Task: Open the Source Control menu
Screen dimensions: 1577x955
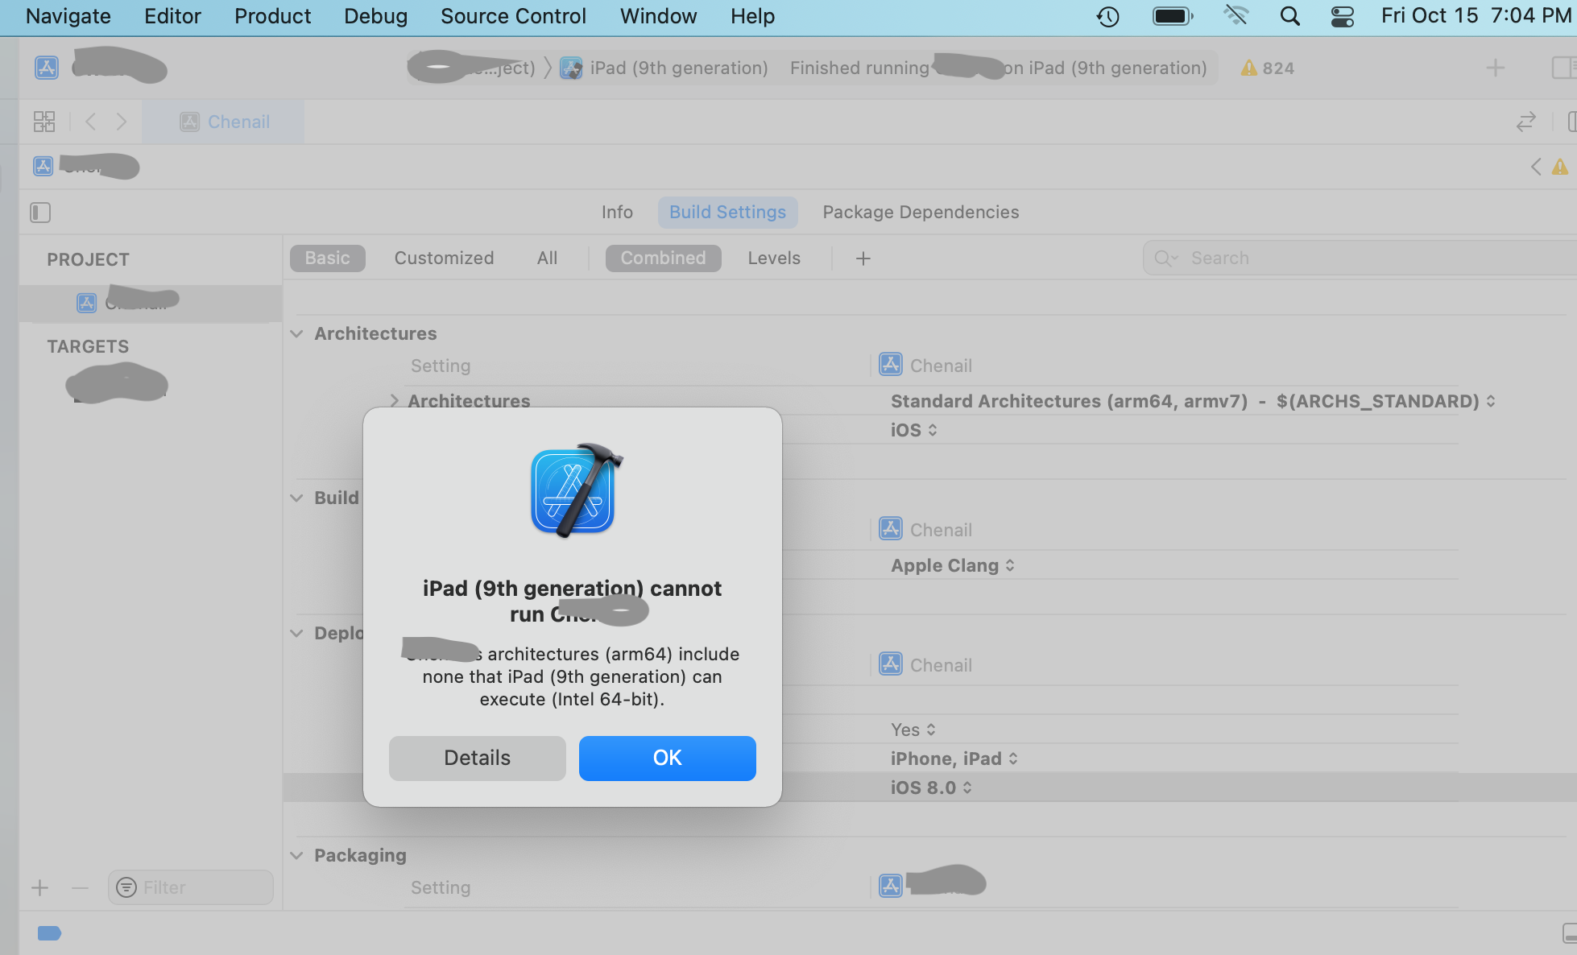Action: coord(513,16)
